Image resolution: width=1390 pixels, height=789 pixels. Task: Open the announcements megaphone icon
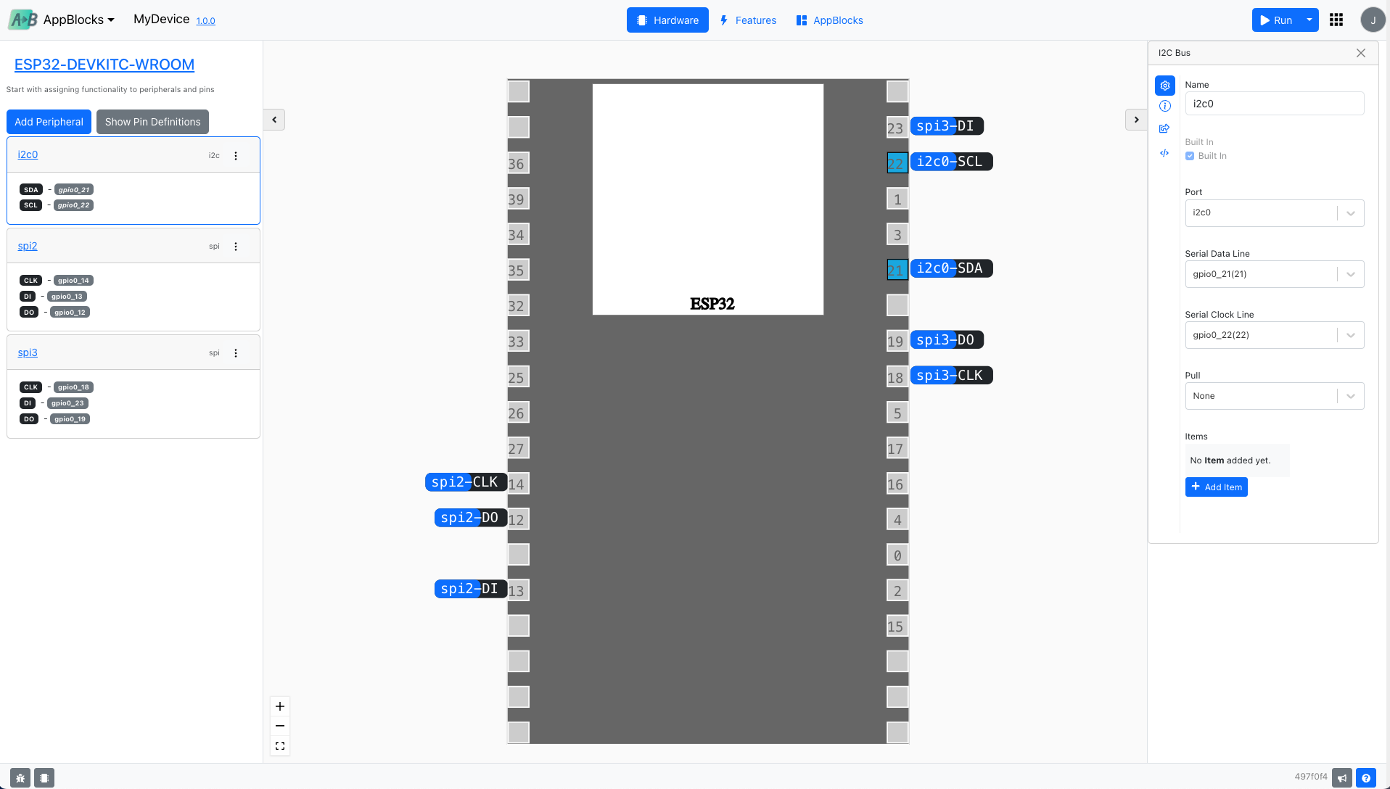pos(1342,777)
